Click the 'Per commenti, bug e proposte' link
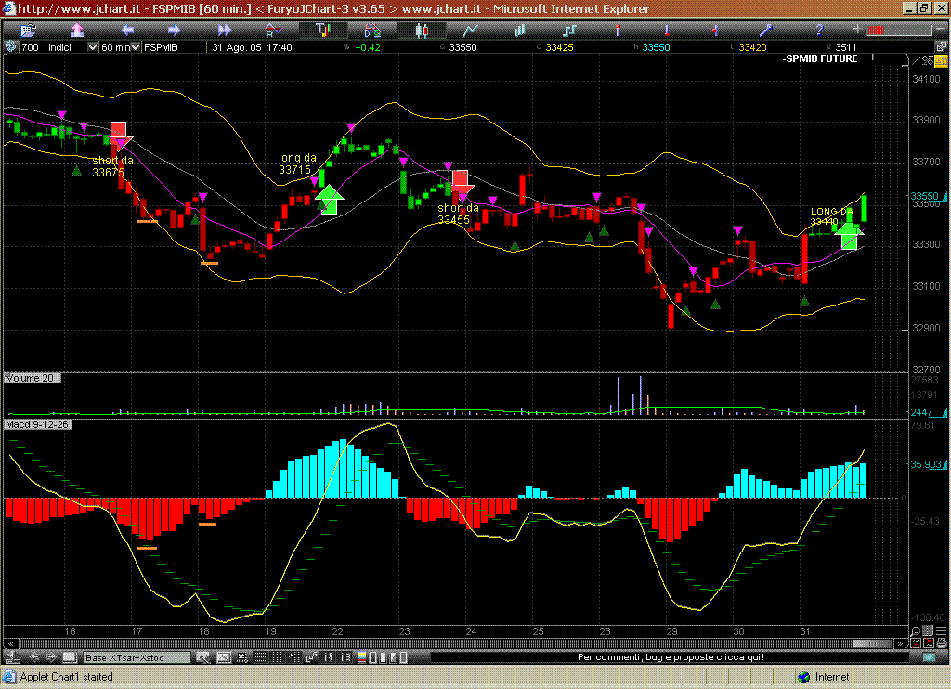Screen dimensions: 951x689 coord(670,657)
